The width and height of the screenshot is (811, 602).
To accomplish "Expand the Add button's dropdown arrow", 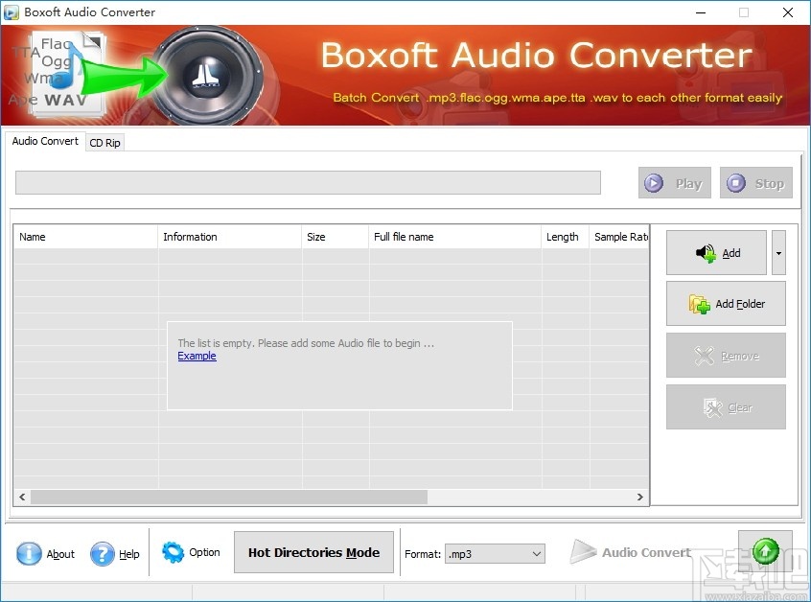I will click(x=776, y=252).
